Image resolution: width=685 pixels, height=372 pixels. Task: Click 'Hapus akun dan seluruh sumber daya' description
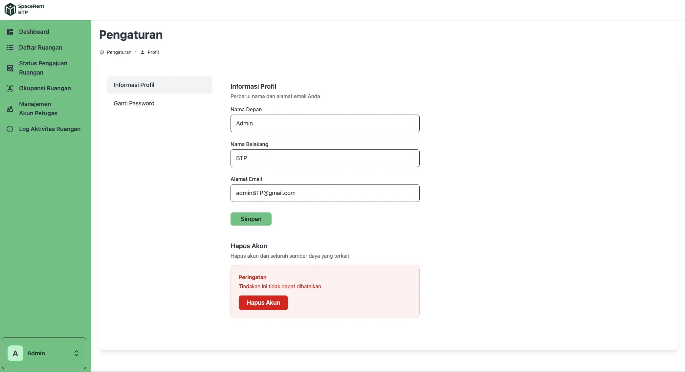(x=290, y=256)
